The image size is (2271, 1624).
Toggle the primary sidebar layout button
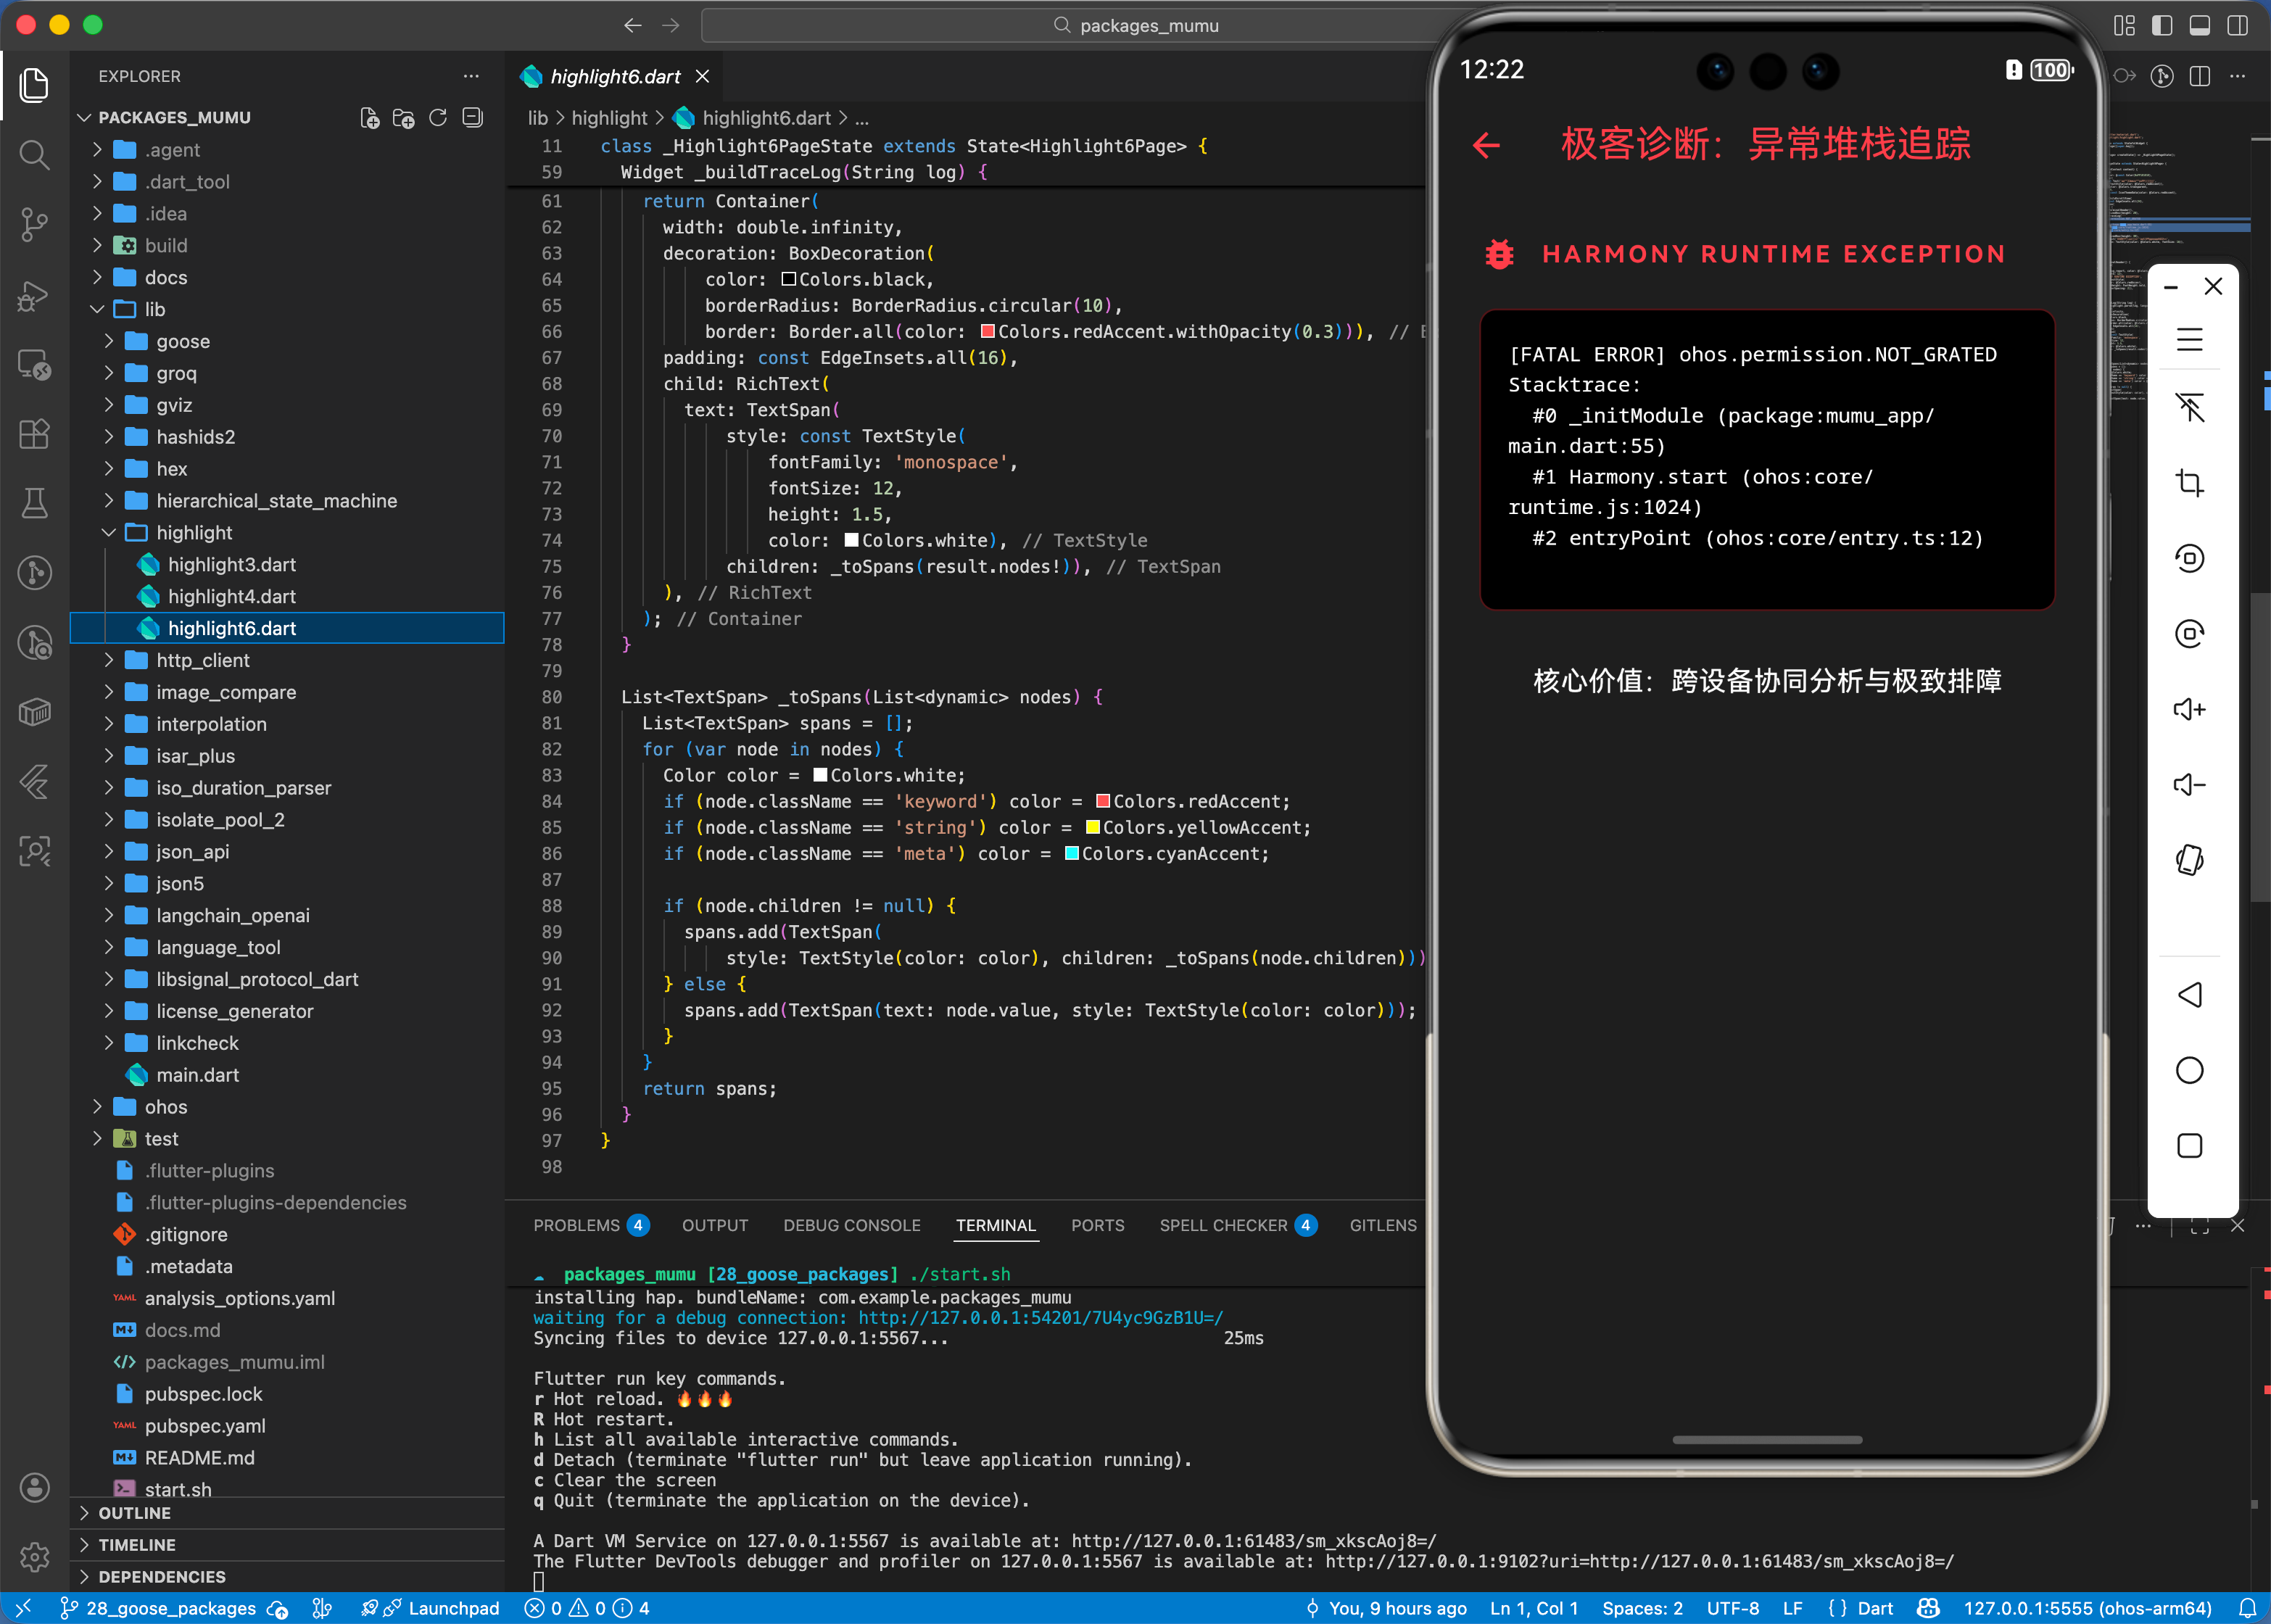click(x=2162, y=25)
